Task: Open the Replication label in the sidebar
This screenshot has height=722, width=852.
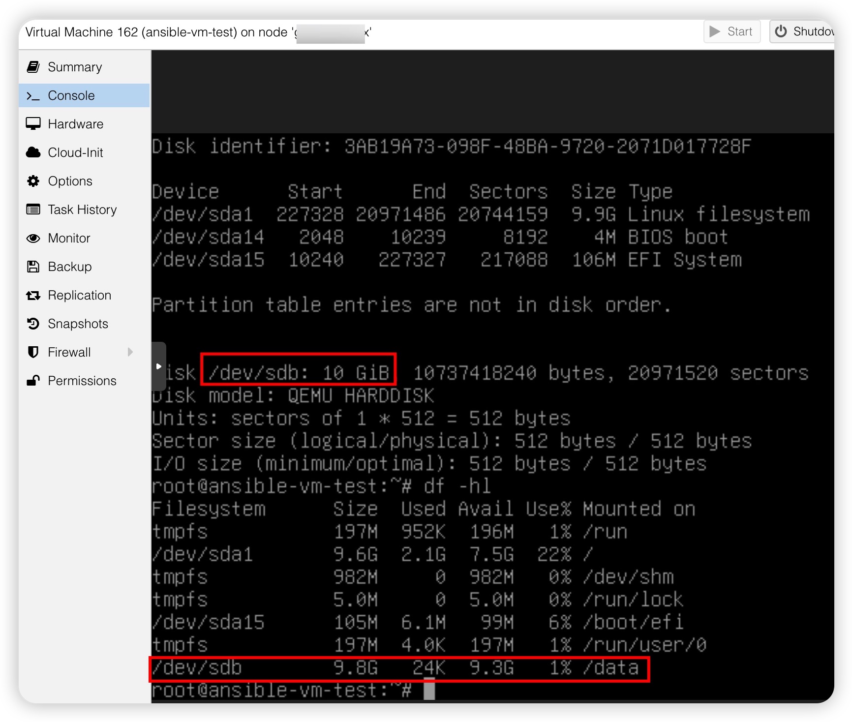Action: (80, 295)
